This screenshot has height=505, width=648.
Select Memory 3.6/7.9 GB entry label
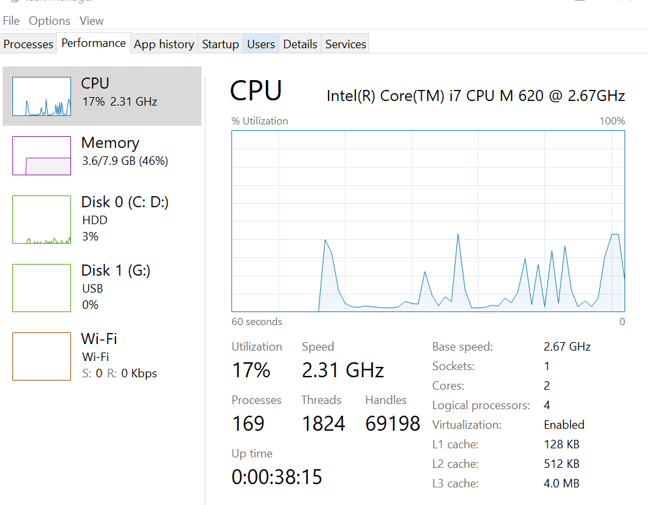125,161
